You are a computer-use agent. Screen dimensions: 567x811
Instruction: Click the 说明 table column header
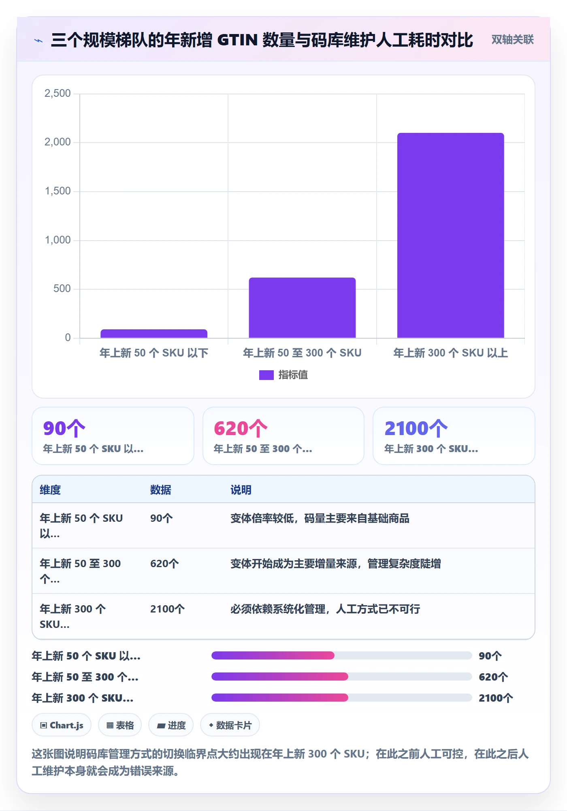tap(241, 490)
